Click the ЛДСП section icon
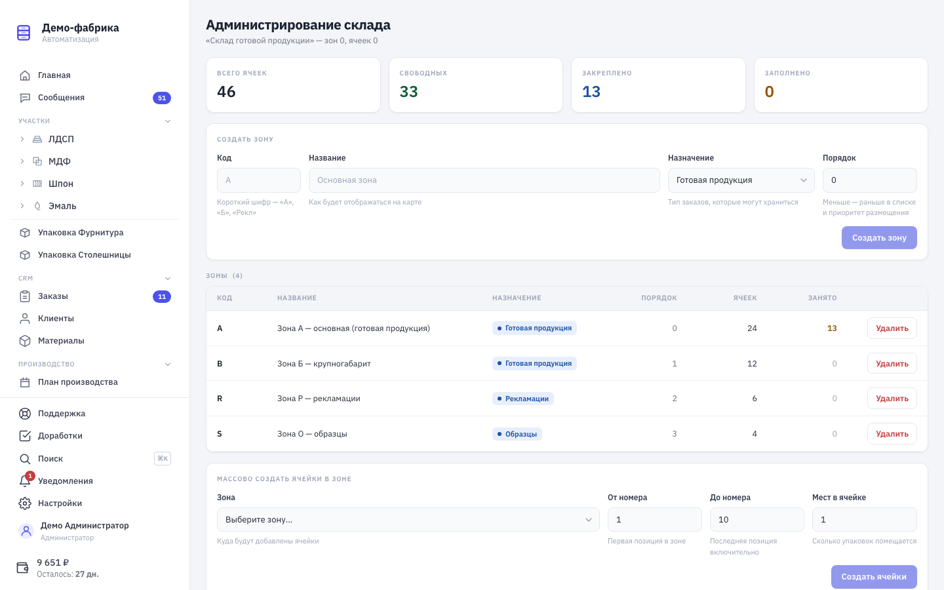 click(x=37, y=139)
